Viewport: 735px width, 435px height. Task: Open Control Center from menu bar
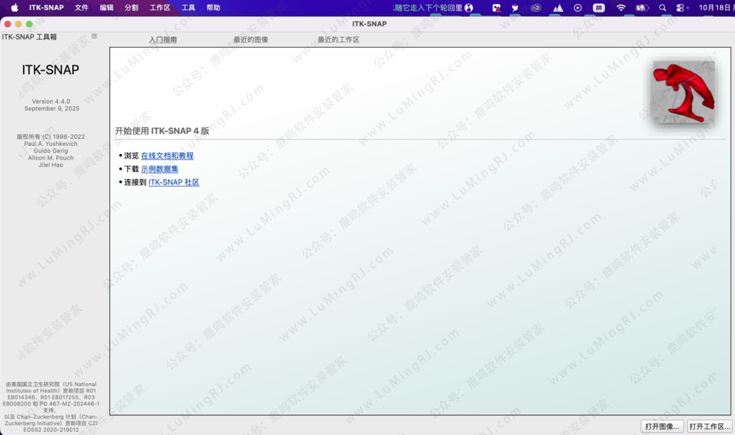(681, 7)
